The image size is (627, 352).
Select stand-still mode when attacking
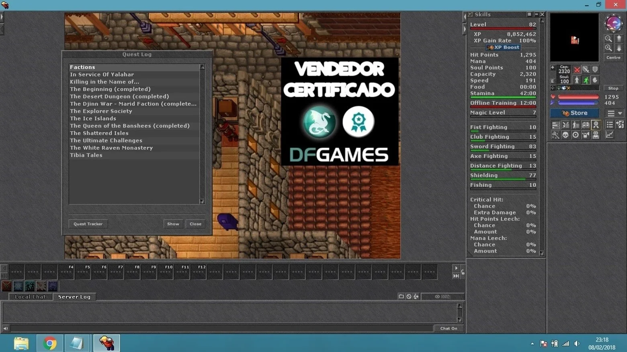tap(577, 80)
